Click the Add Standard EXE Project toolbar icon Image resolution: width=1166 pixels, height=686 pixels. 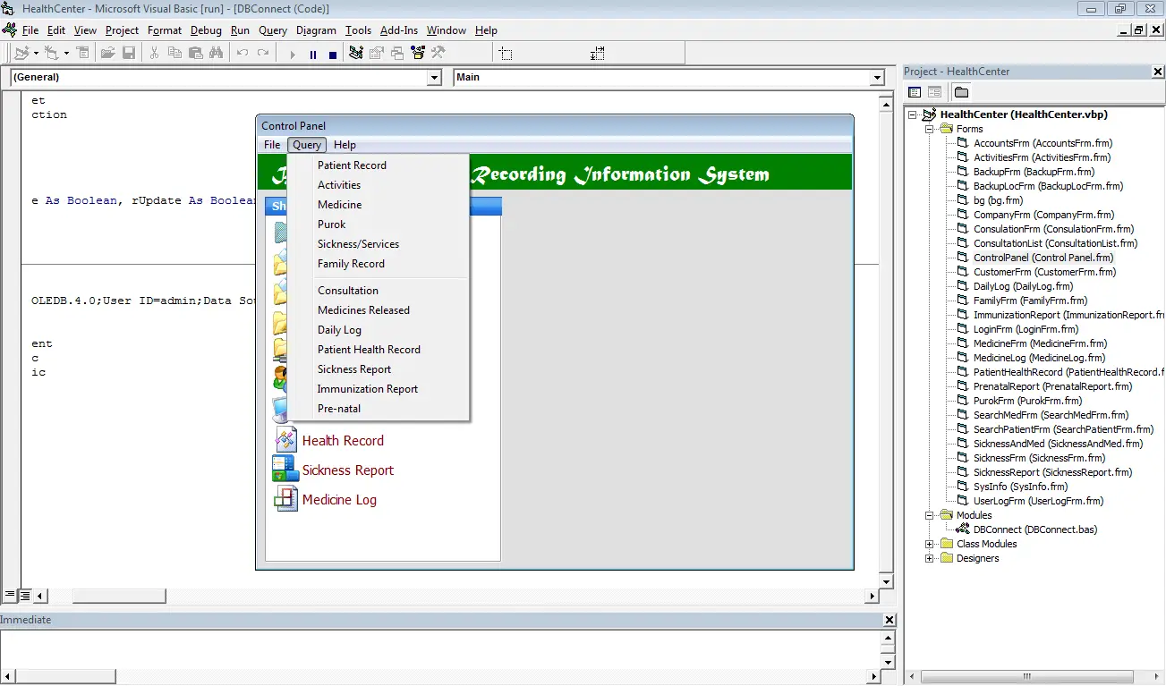point(21,54)
